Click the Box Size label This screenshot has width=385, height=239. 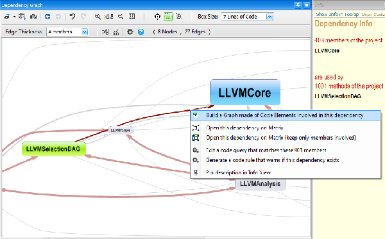click(208, 17)
